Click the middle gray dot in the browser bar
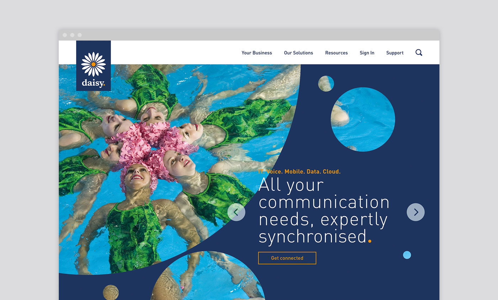This screenshot has height=300, width=498. coord(72,35)
